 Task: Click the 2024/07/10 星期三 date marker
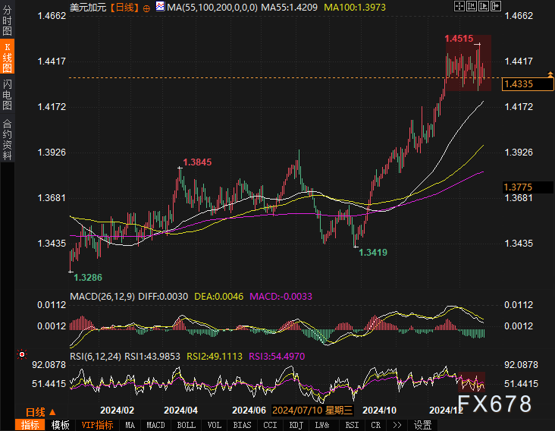coord(312,411)
